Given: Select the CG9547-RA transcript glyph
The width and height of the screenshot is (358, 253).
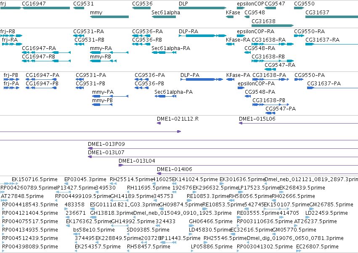Looking at the screenshot, I should [270, 69].
